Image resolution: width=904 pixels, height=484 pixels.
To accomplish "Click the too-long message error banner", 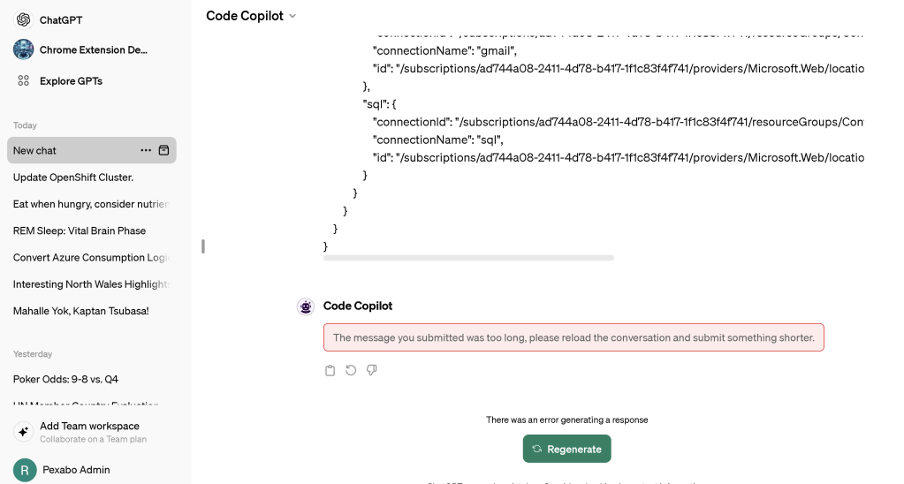I will [x=574, y=337].
